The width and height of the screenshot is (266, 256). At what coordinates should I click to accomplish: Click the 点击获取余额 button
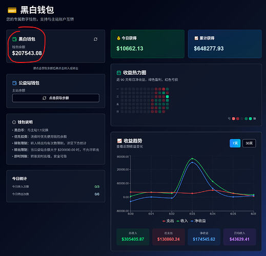click(x=56, y=98)
